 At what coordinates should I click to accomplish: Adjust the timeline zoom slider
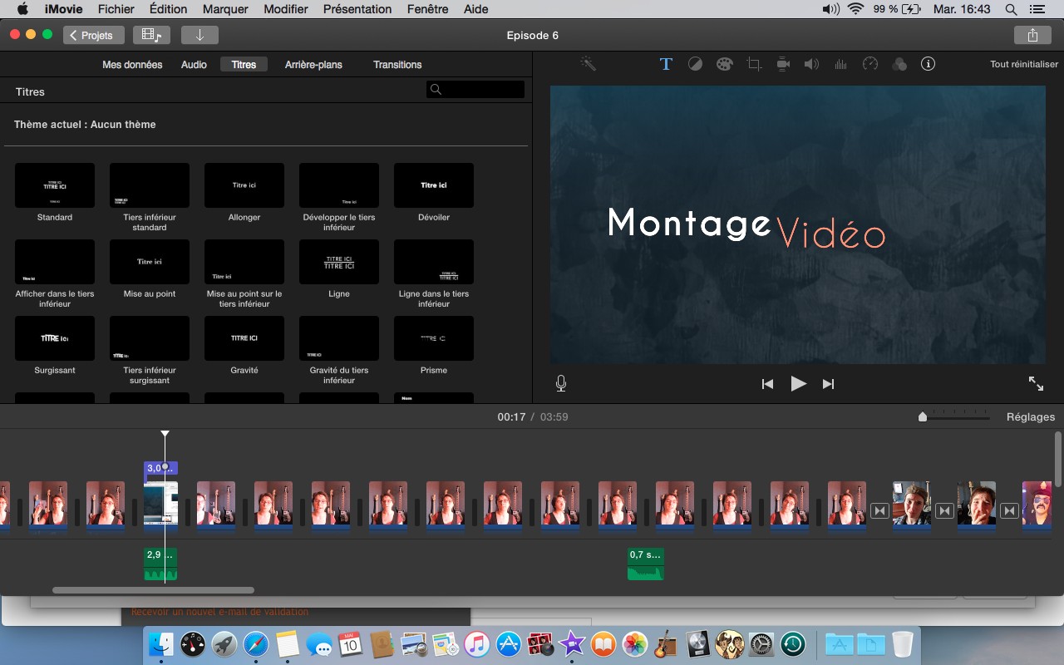click(923, 417)
